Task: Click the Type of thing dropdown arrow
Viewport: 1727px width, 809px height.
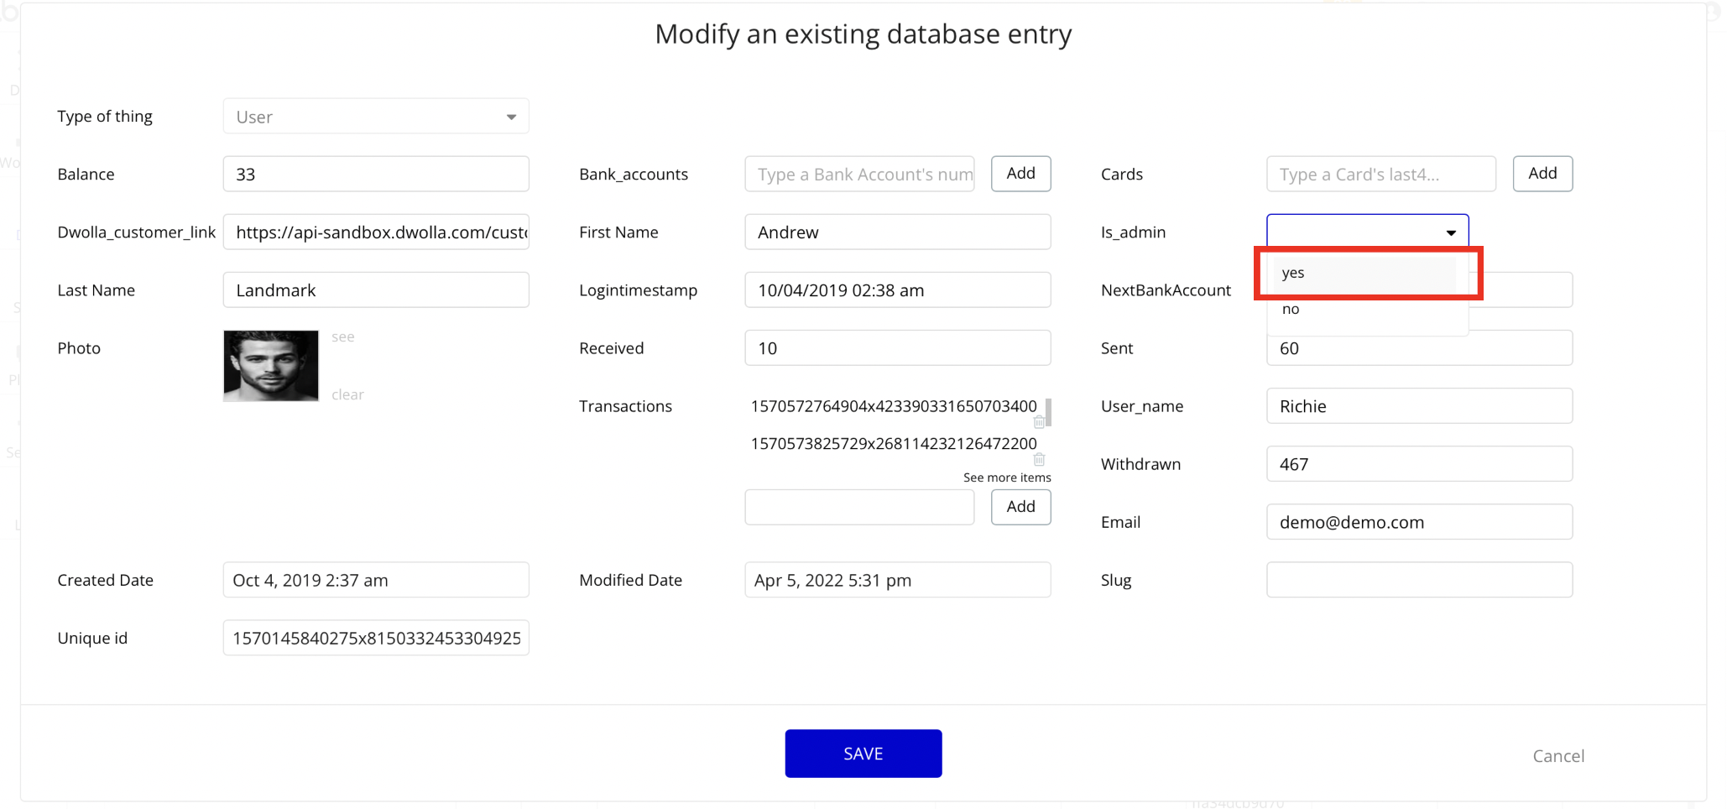Action: pos(511,117)
